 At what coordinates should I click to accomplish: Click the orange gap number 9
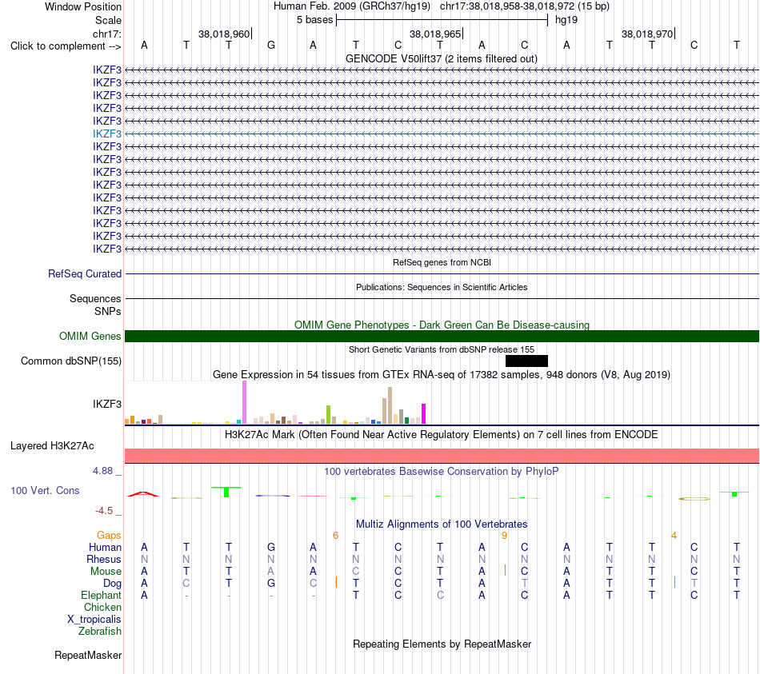tap(504, 536)
